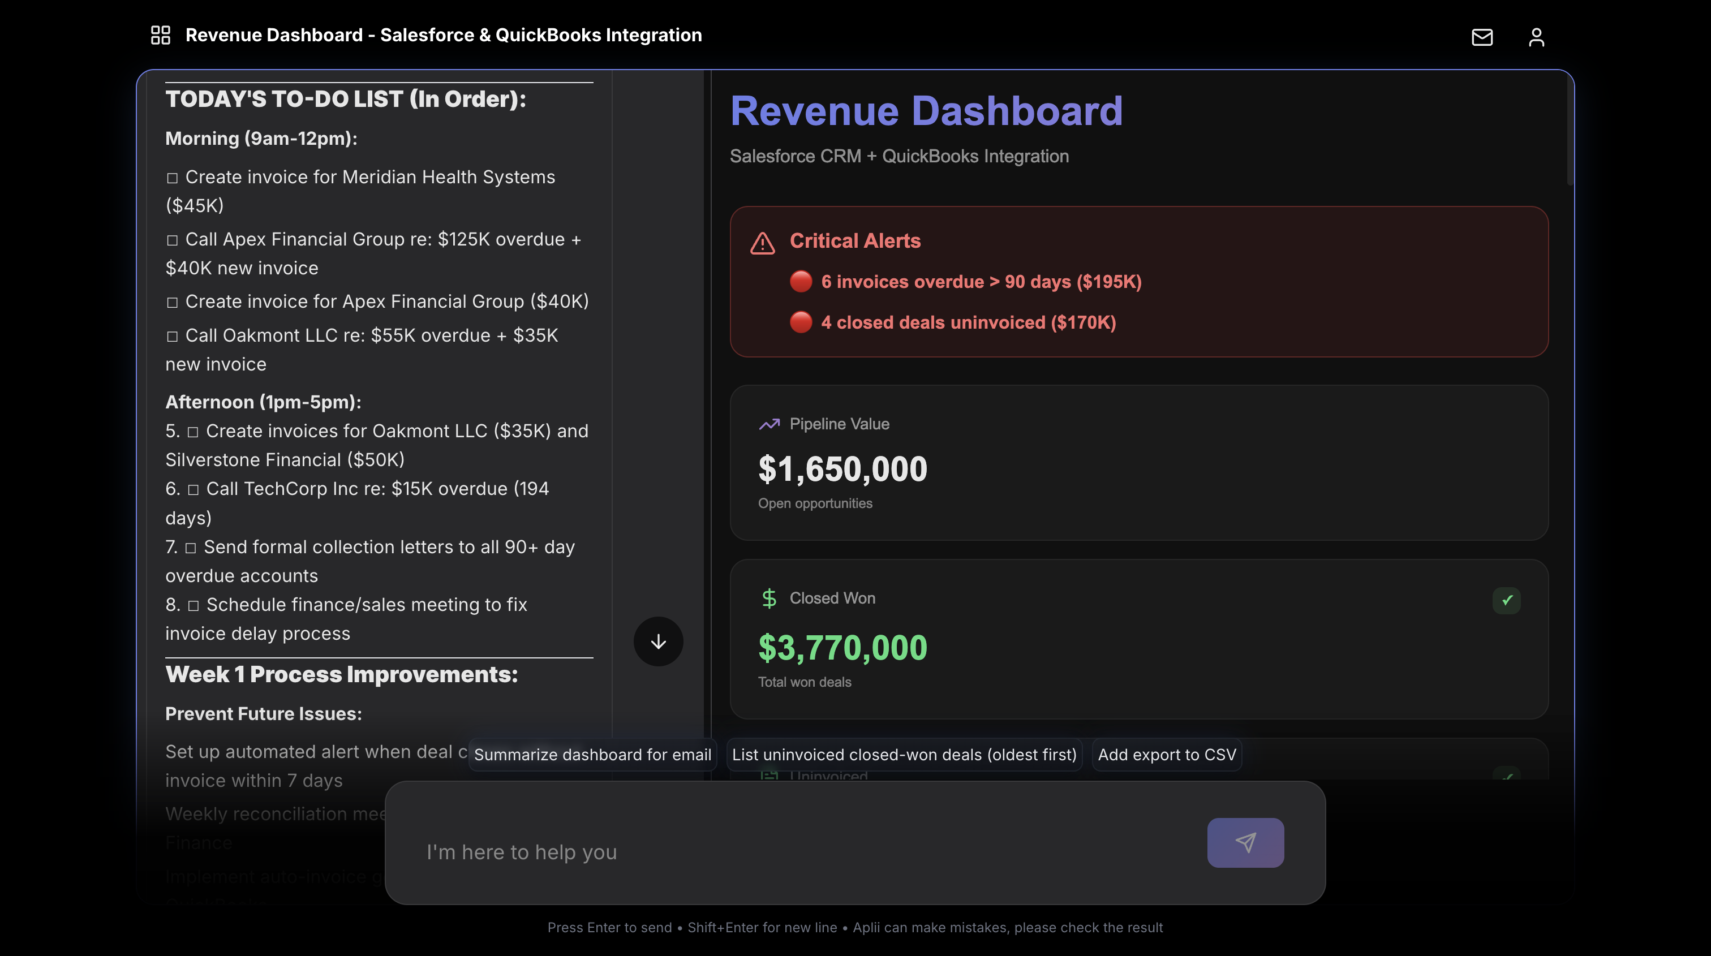Click the Critical Alerts warning triangle icon

tap(763, 243)
